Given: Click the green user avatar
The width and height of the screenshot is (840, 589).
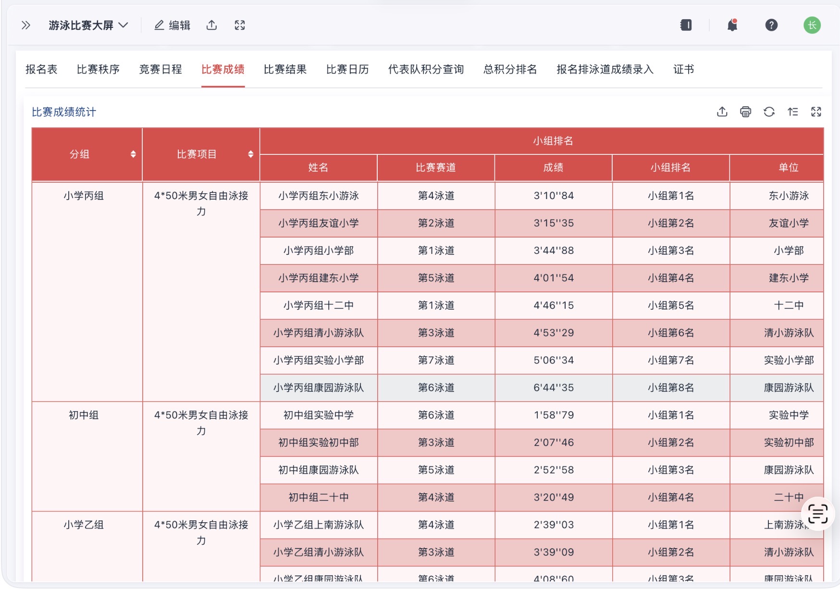Looking at the screenshot, I should pos(812,25).
